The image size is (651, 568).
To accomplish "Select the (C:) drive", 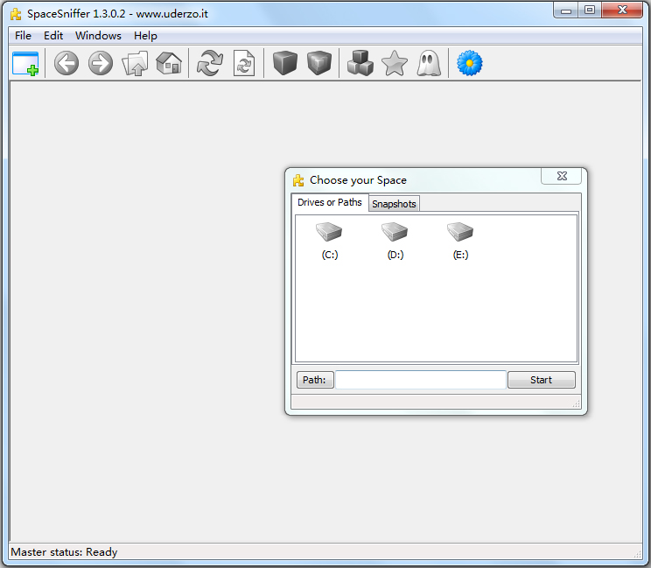I will click(x=330, y=240).
